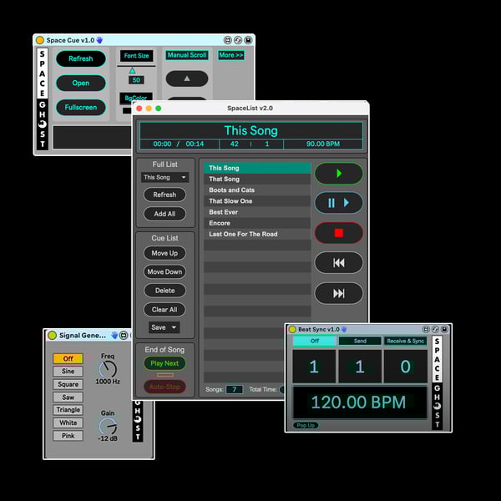Switch Beat Sync mode to Send
501x501 pixels.
(360, 341)
